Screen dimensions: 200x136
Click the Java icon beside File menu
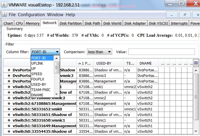click(x=4, y=14)
